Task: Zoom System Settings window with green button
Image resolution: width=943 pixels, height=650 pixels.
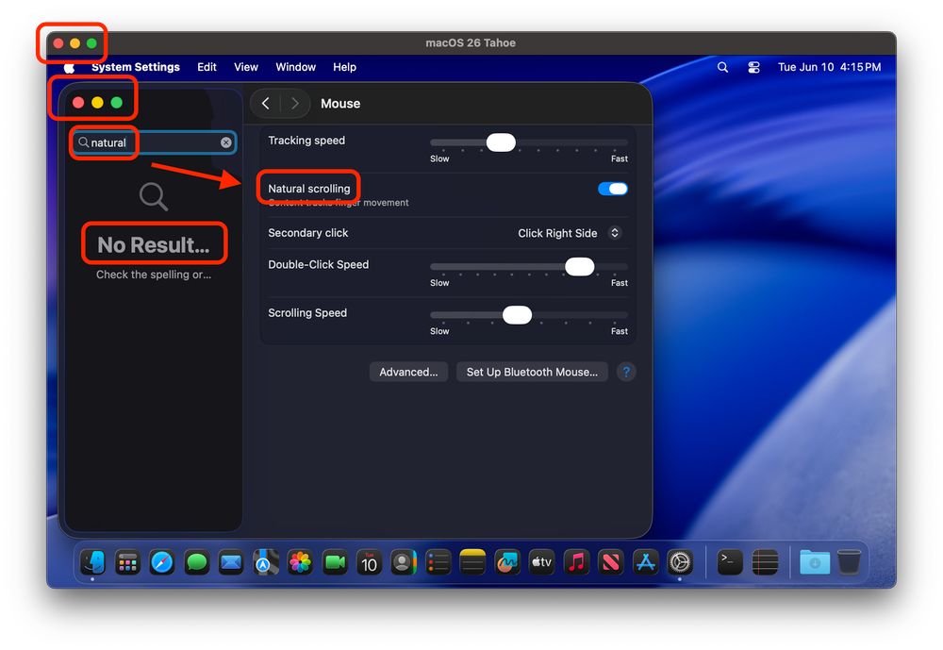Action: (117, 102)
